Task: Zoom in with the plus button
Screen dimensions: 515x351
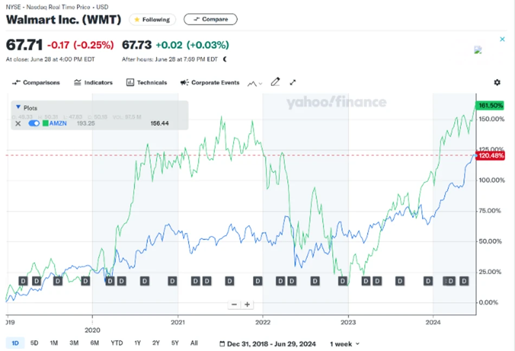Action: coord(247,304)
